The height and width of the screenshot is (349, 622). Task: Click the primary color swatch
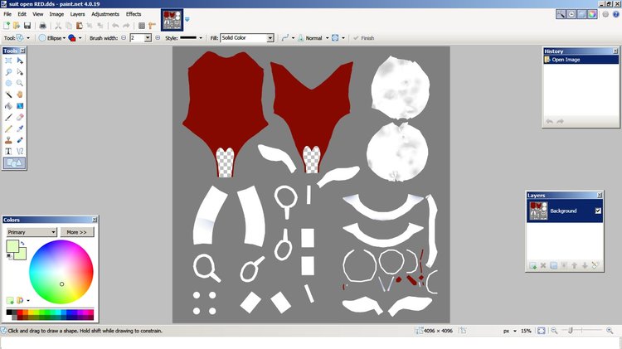point(12,246)
